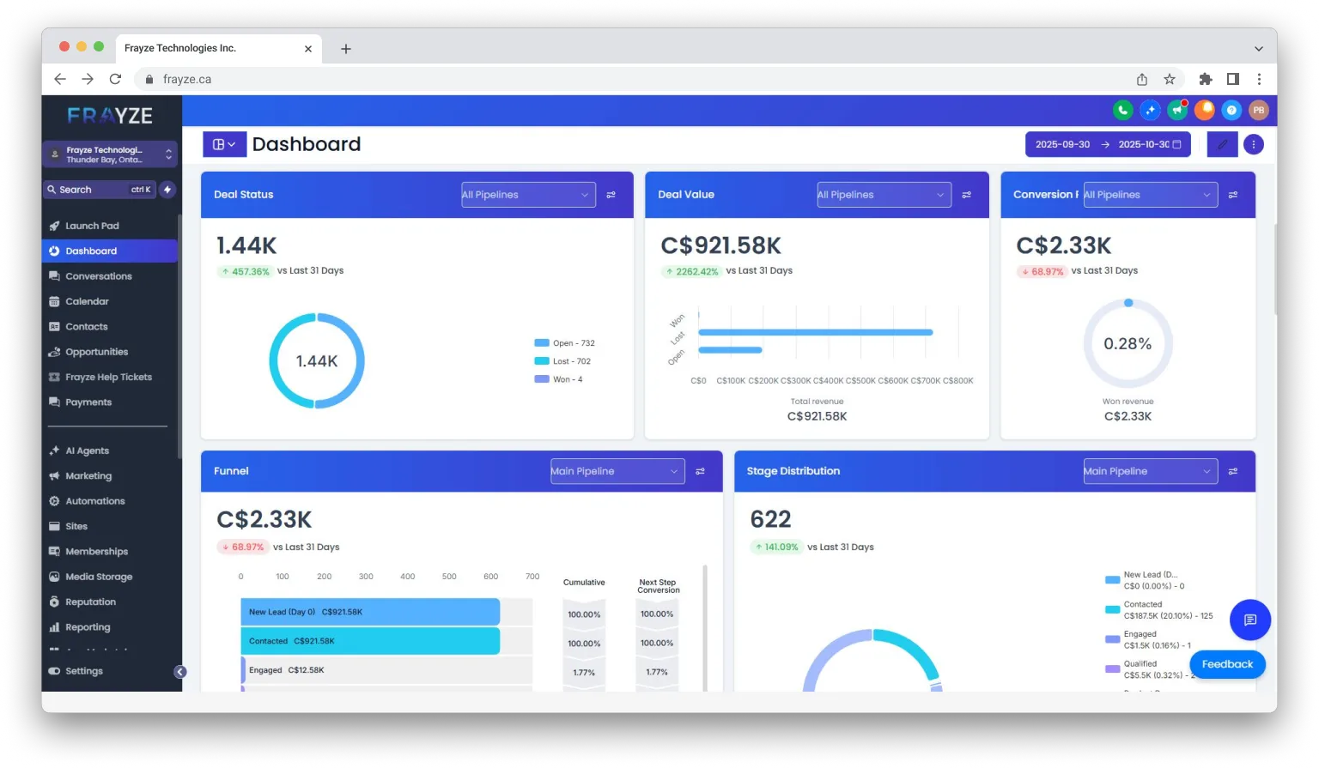Open the orange notifications bell icon
The width and height of the screenshot is (1319, 768).
tap(1205, 110)
